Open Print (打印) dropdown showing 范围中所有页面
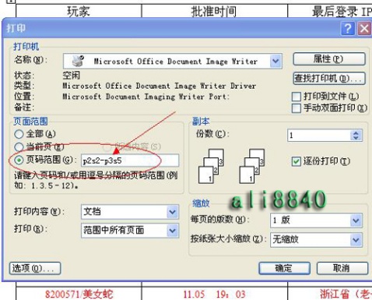372x300 pixels. 130,230
